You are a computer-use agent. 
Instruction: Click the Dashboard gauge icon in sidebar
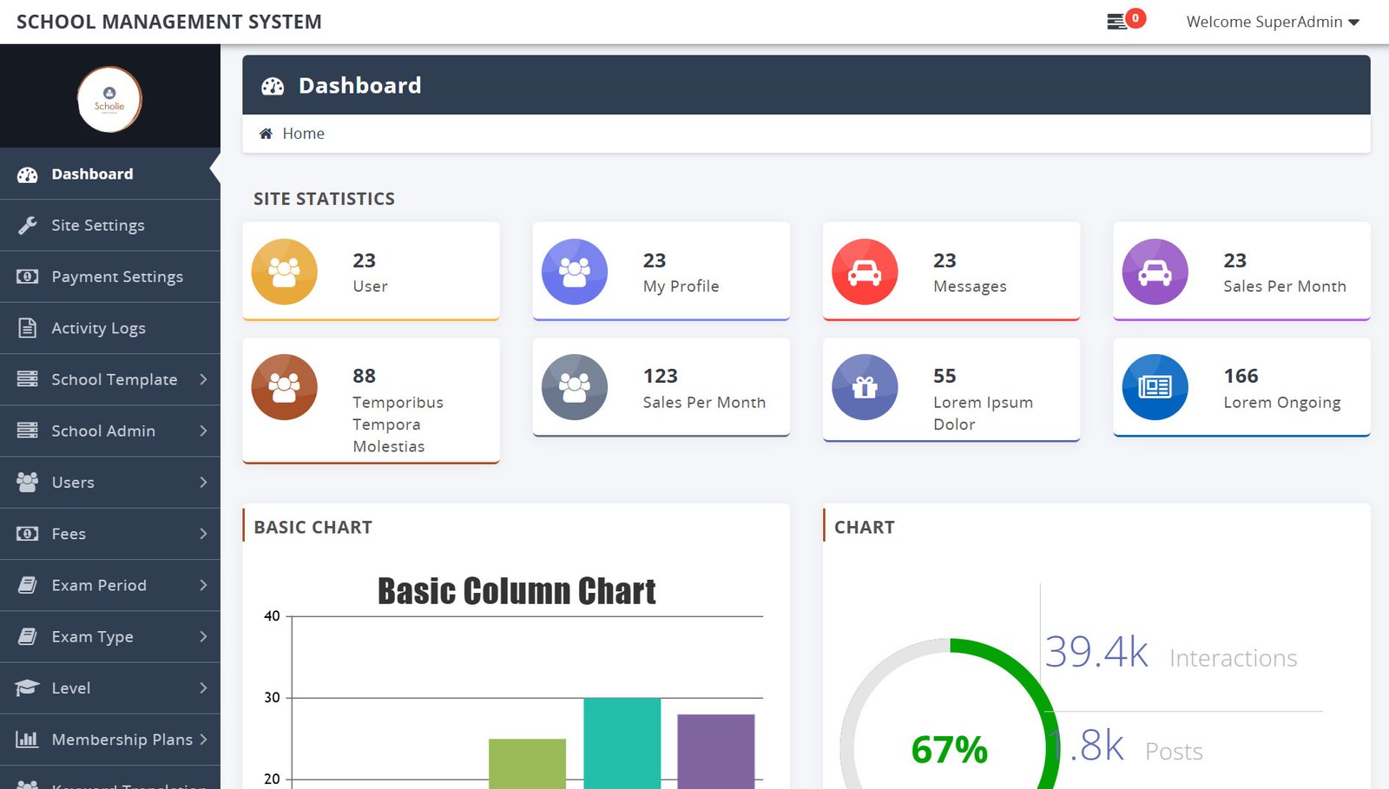28,174
